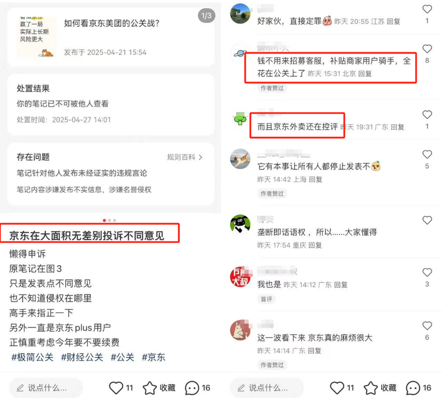Open the #极简公关 hashtag
Image resolution: width=442 pixels, height=398 pixels.
[32, 357]
